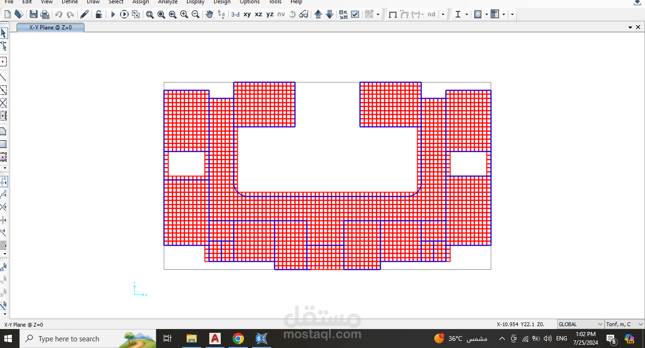Click the Perspective Toggle glasses icon
This screenshot has width=645, height=348.
pos(304,14)
